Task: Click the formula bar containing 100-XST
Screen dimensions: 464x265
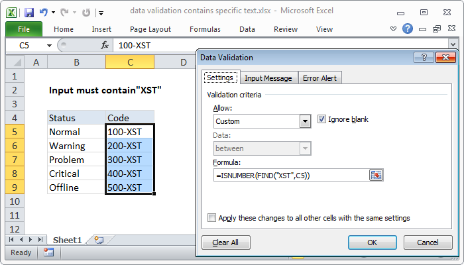Action: (x=280, y=46)
